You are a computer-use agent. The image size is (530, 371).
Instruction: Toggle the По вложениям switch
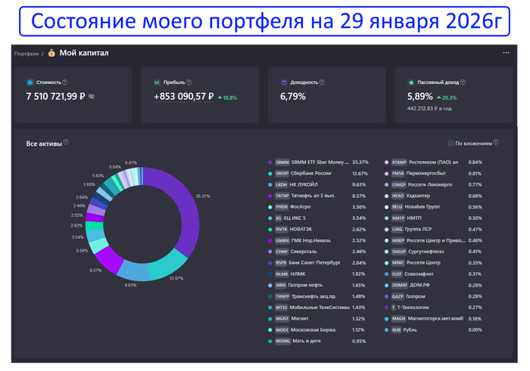tap(450, 142)
